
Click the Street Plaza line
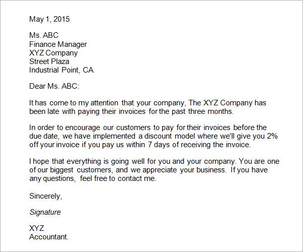pos(49,61)
